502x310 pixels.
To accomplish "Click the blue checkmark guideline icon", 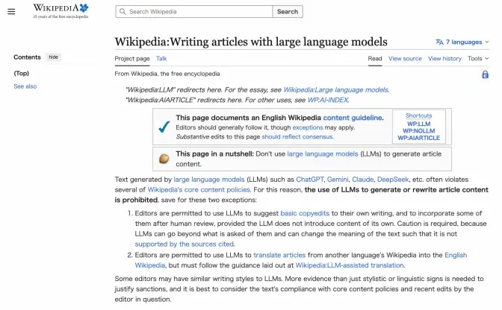I will 164,127.
